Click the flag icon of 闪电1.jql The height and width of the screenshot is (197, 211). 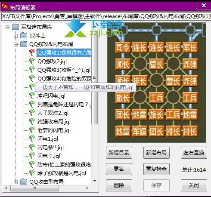pos(32,139)
